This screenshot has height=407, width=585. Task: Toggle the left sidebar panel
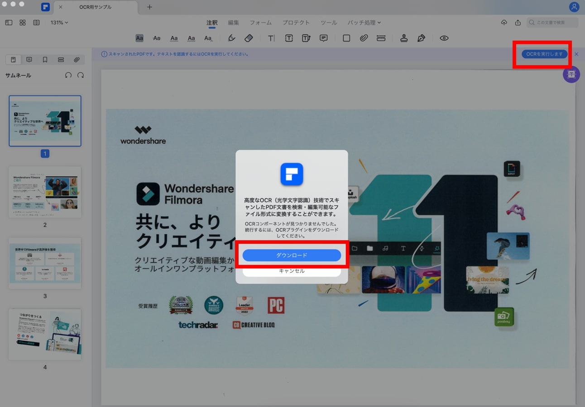pos(9,23)
